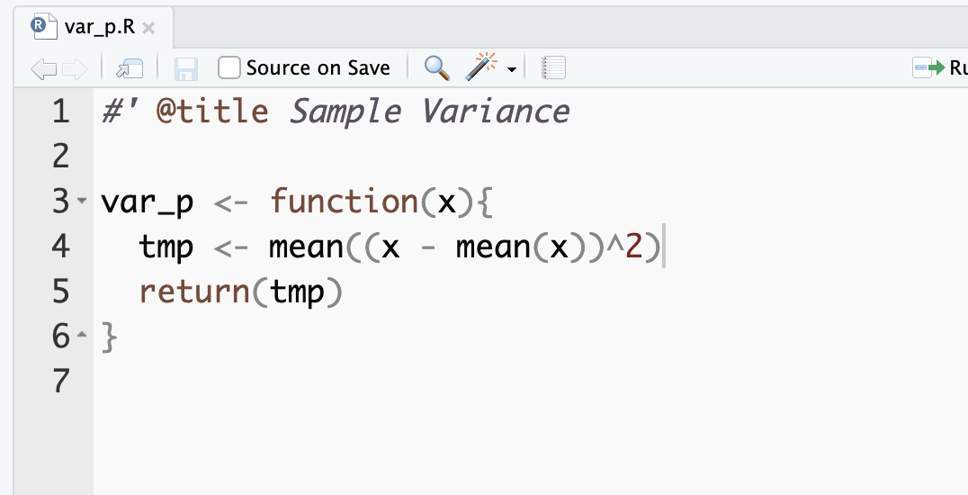Enable the Source on Save checkbox
968x495 pixels.
229,67
